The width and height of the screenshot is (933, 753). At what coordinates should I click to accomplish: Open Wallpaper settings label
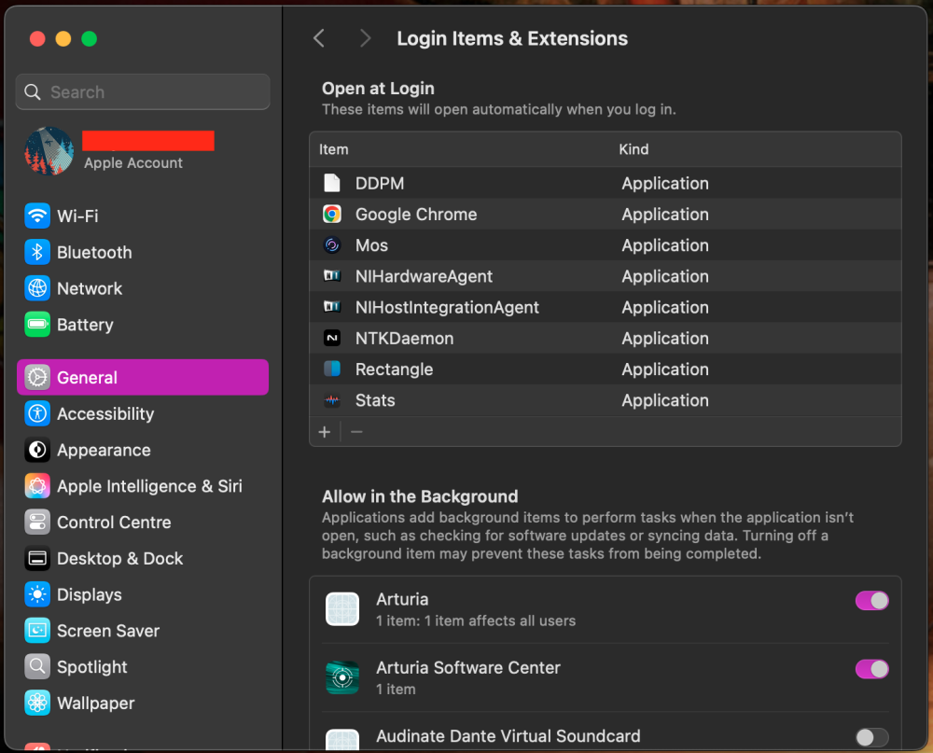96,704
